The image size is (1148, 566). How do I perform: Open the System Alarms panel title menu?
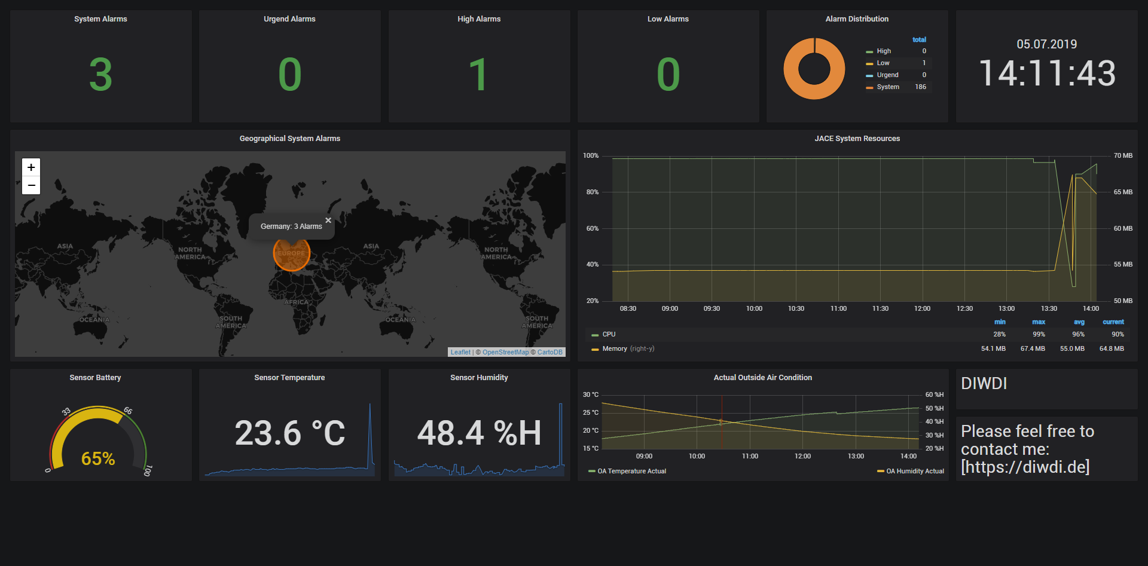[100, 19]
